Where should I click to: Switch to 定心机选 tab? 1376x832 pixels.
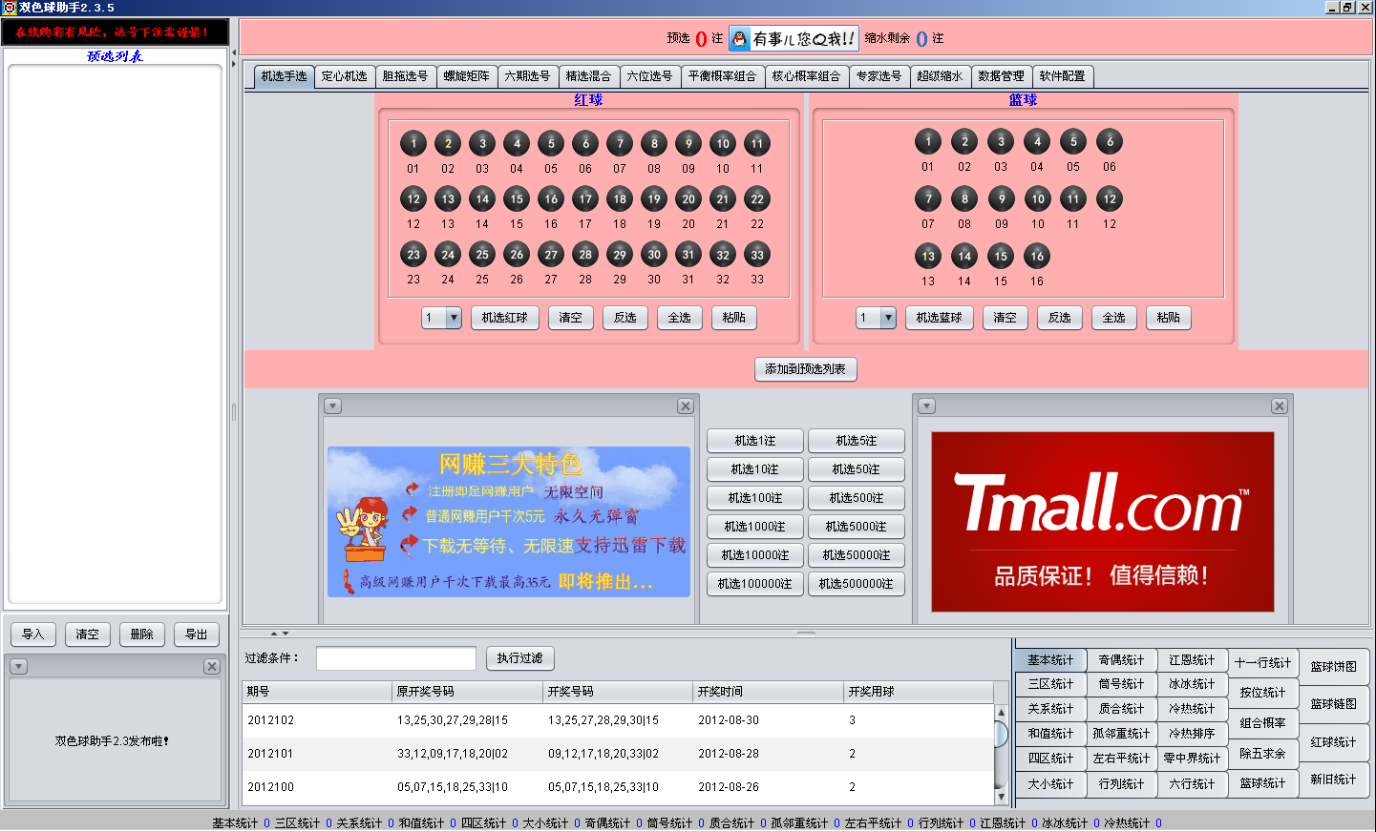(345, 76)
